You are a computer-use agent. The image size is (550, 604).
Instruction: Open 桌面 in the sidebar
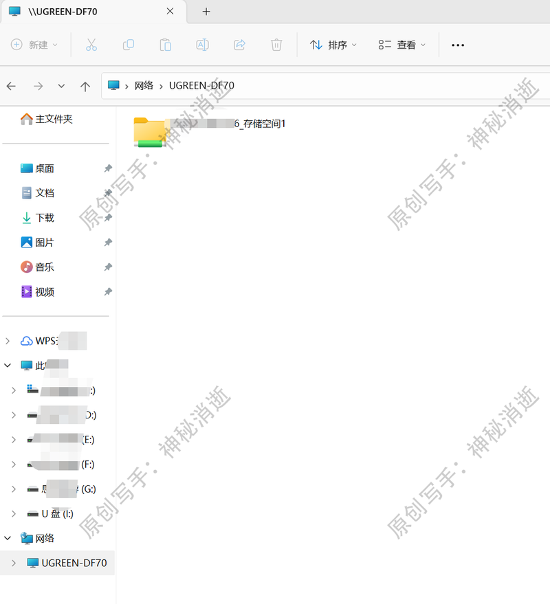coord(37,168)
